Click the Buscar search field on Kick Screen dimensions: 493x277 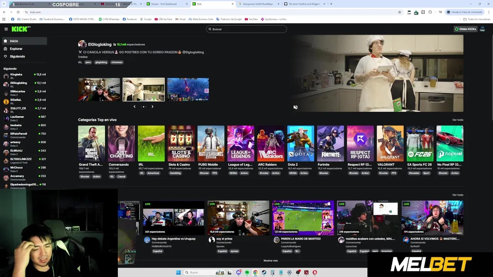(x=246, y=29)
